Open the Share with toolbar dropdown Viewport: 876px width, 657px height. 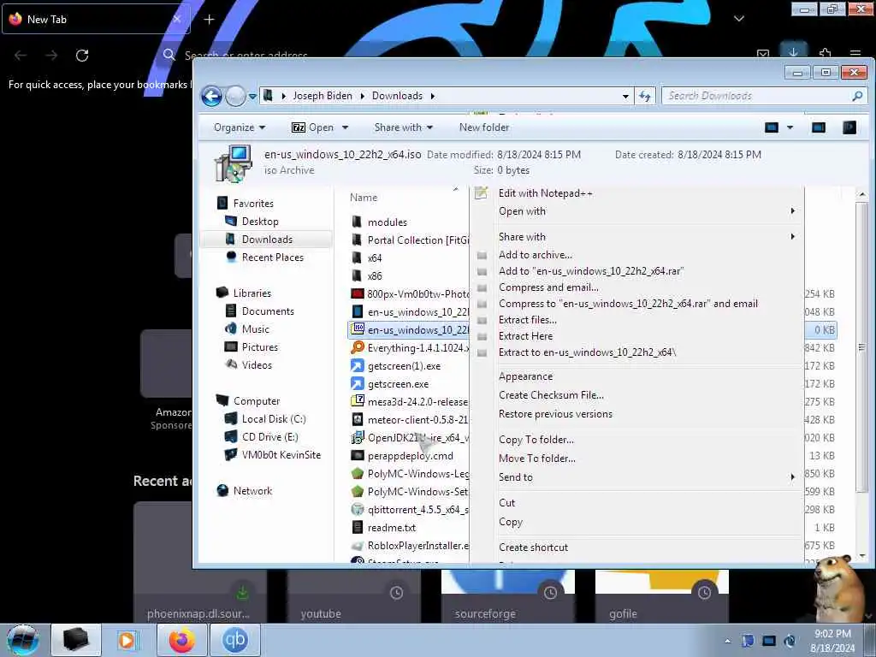click(x=404, y=128)
